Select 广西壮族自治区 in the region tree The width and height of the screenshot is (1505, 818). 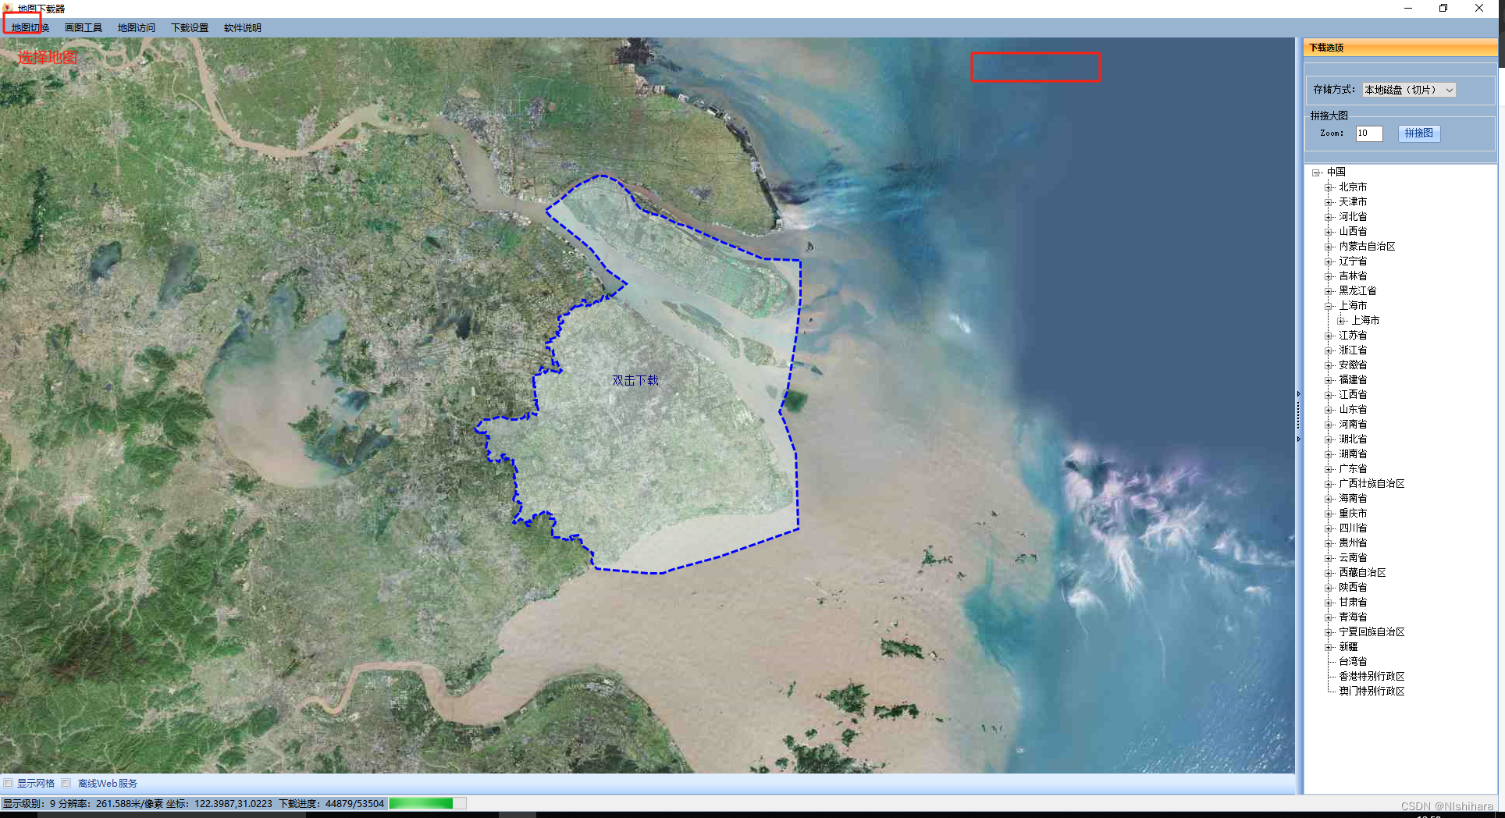(1372, 484)
